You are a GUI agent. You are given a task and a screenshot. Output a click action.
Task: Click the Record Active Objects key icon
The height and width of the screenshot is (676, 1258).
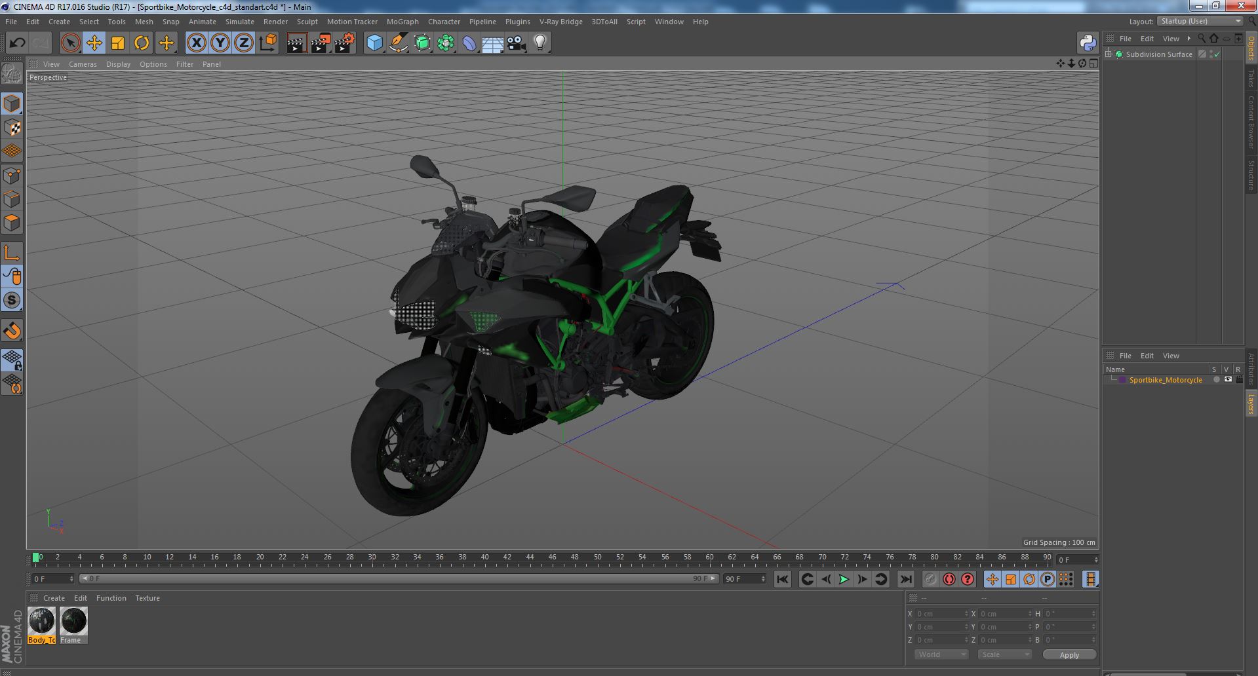coord(930,579)
